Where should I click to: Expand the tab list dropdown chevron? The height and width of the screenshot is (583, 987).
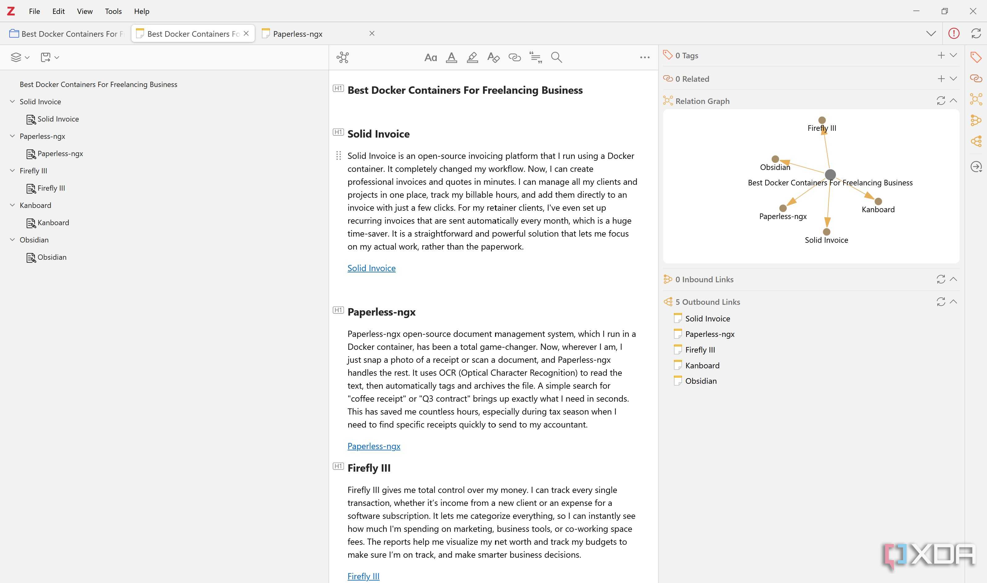[931, 33]
